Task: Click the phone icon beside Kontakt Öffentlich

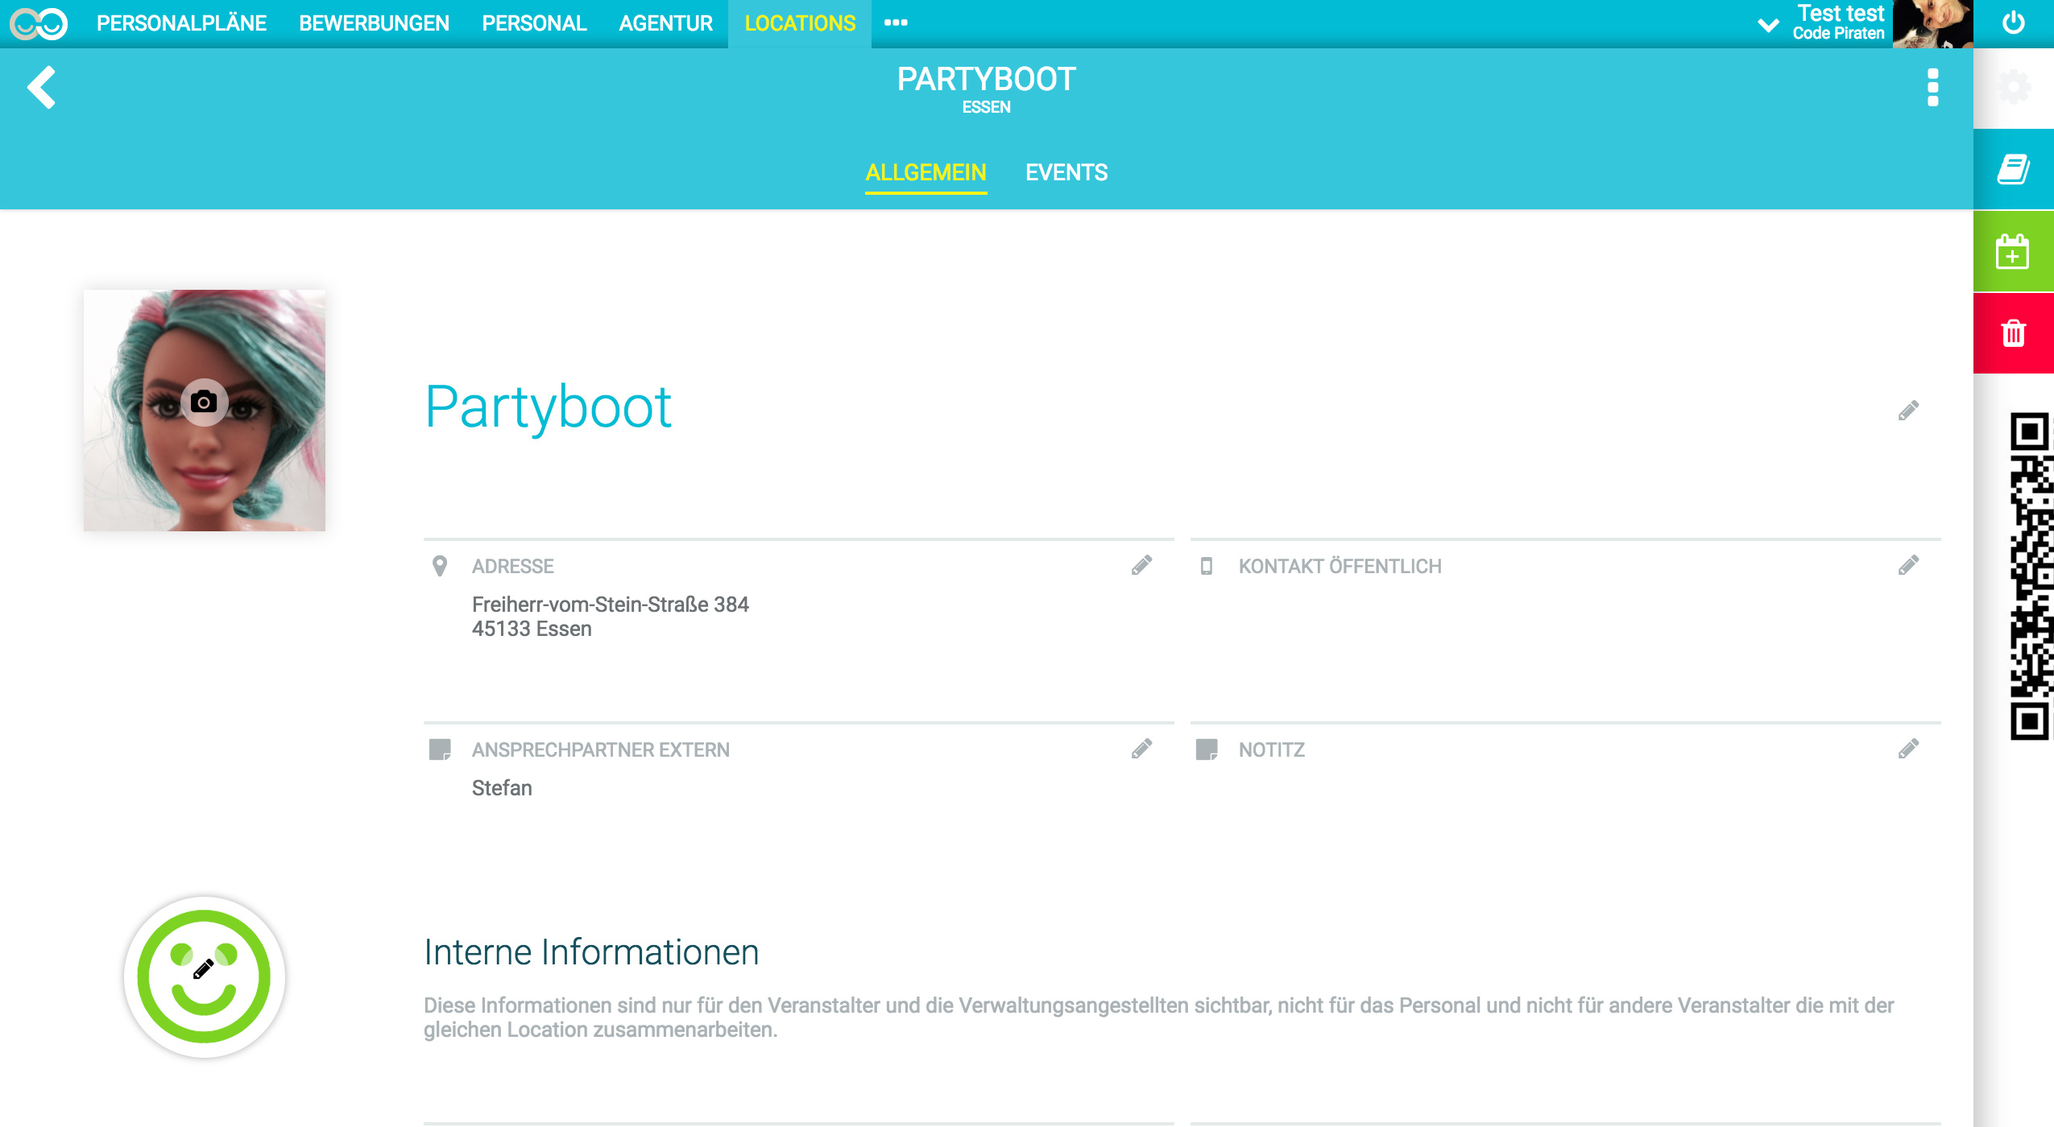Action: (1206, 566)
